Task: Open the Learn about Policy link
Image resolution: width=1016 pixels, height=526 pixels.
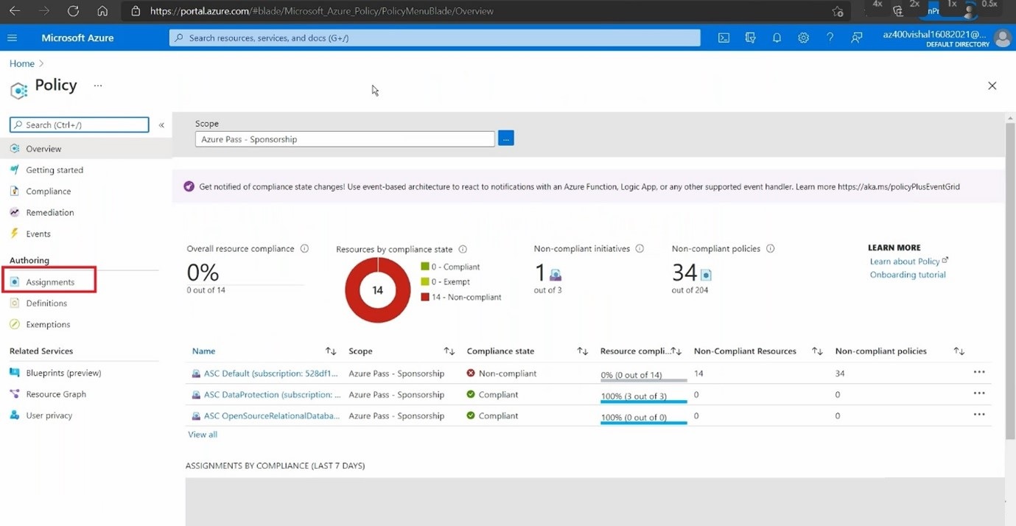Action: 904,262
